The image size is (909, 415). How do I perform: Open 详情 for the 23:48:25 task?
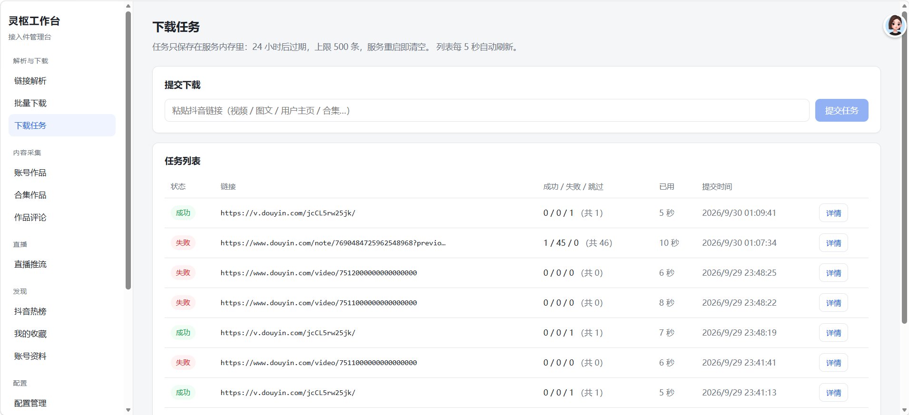(x=833, y=273)
